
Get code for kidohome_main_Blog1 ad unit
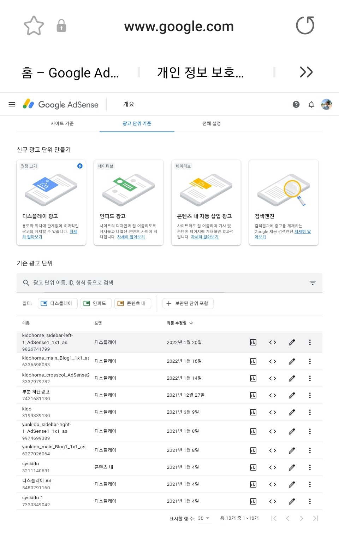[273, 361]
